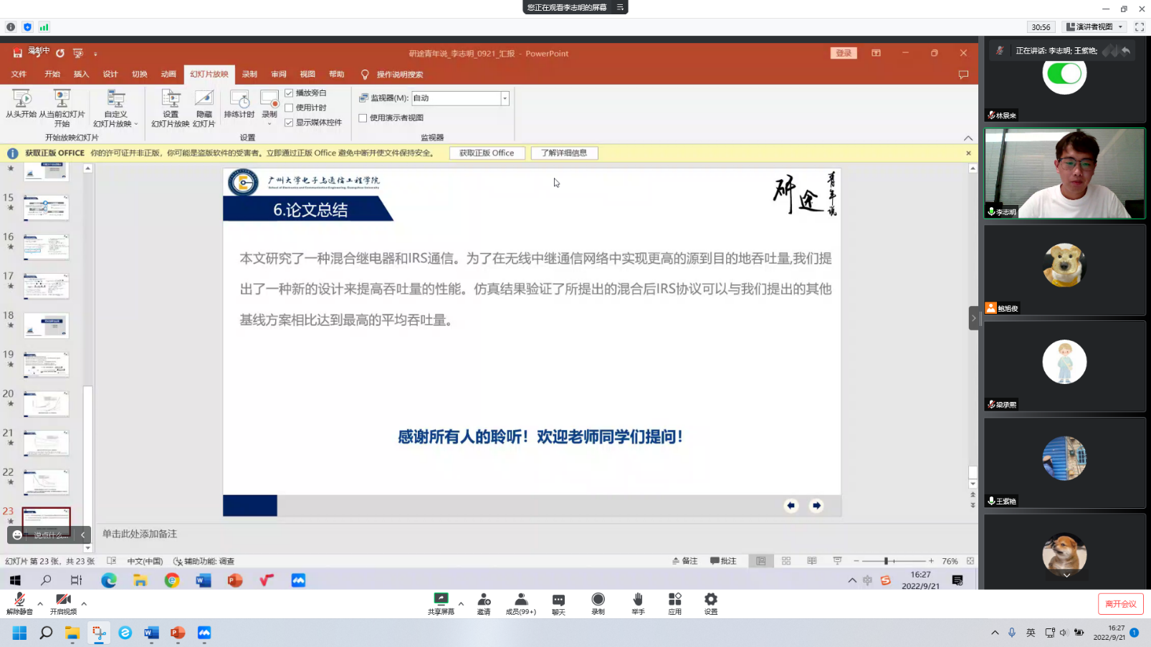Toggle show media controls checkbox
The image size is (1151, 647).
click(289, 123)
